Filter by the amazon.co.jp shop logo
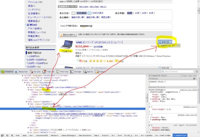Viewport: 200px width, 137px height. pos(86,26)
